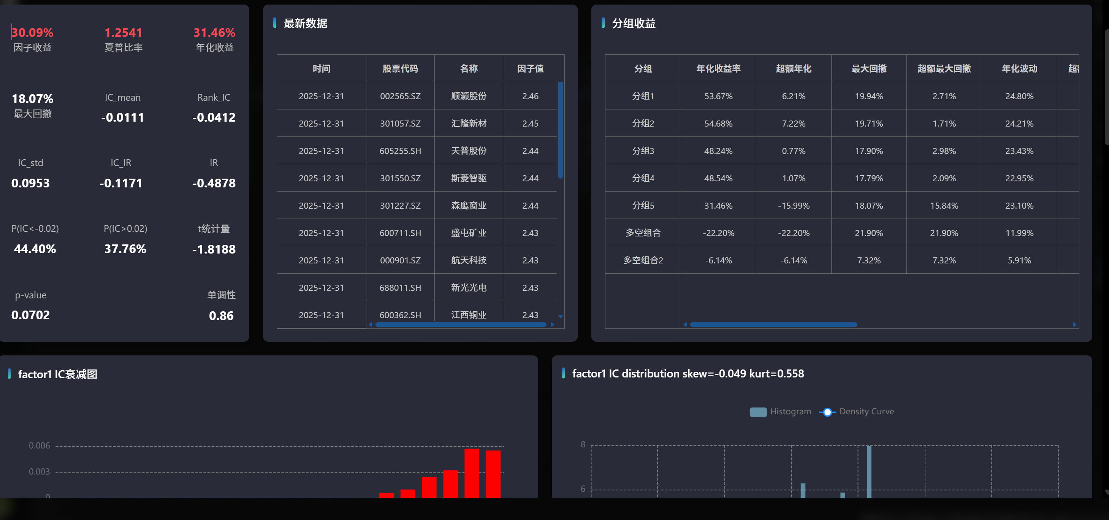Click the tallest IC distribution histogram bar

click(869, 471)
